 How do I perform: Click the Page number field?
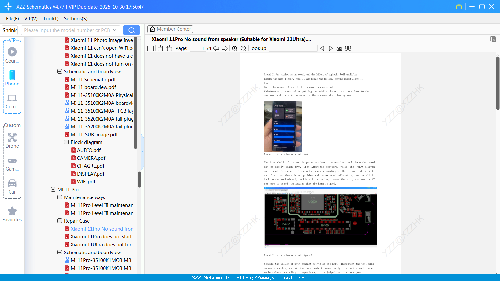tap(198, 48)
